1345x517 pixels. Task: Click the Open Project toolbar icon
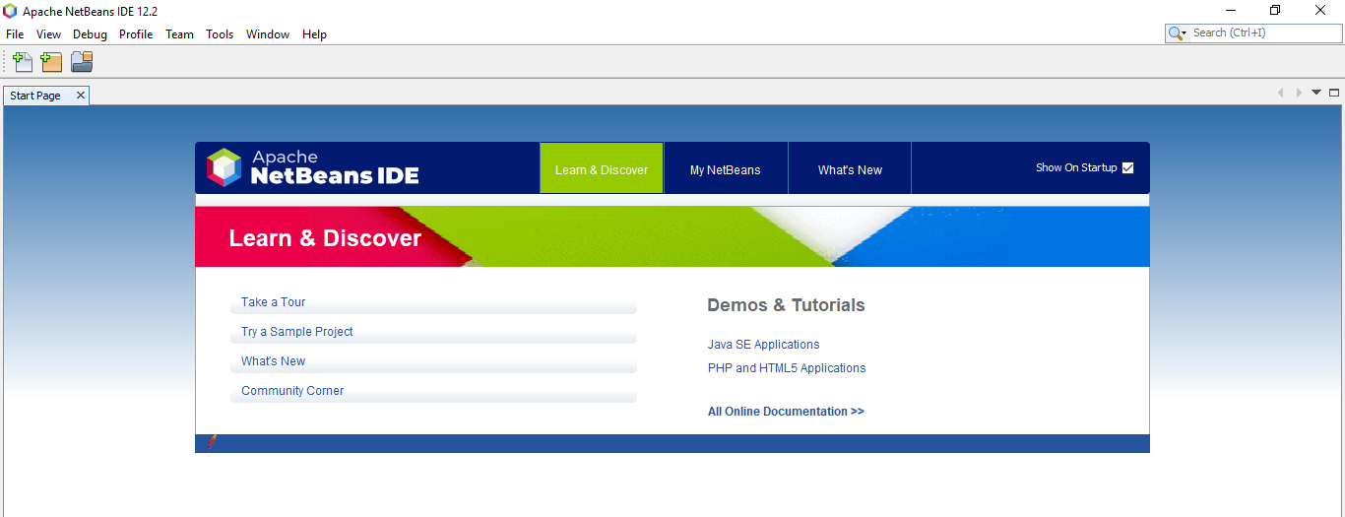click(x=82, y=62)
